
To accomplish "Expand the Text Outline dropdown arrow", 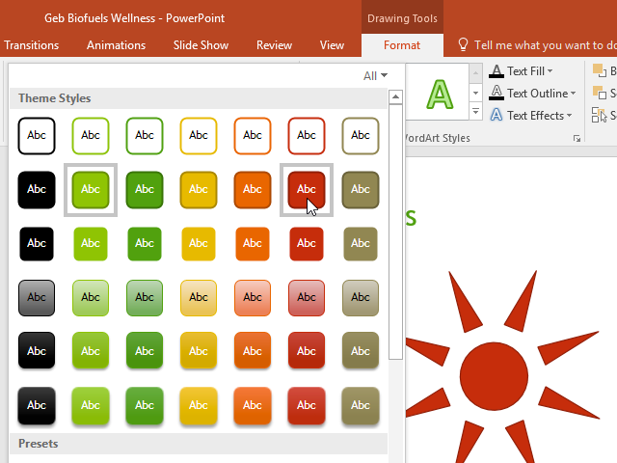I will coord(573,94).
